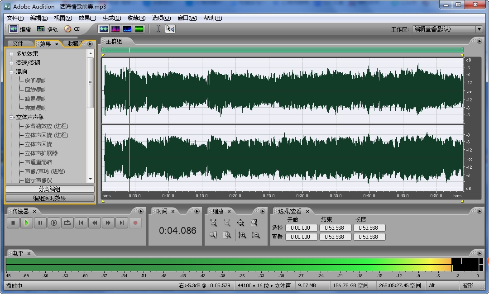Image resolution: width=489 pixels, height=294 pixels.
Task: Open the 效果(T) menu
Action: point(87,18)
